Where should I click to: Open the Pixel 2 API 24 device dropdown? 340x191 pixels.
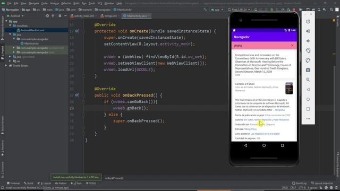click(x=239, y=10)
